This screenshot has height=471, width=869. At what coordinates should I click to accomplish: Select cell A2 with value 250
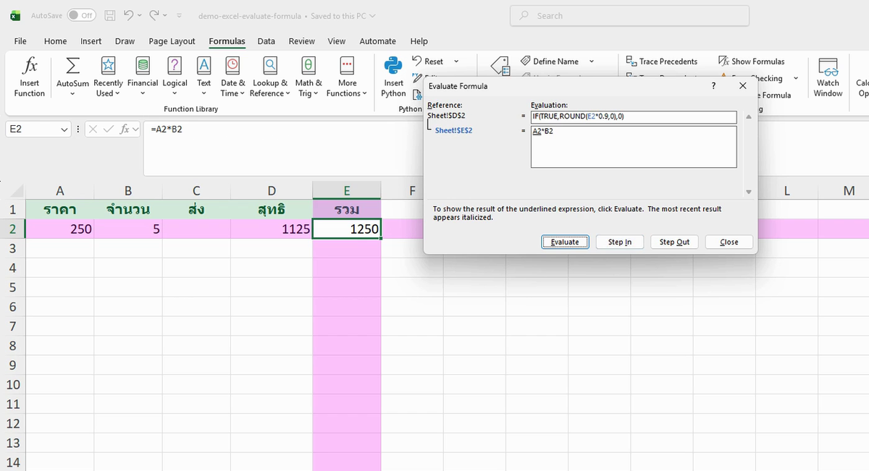click(60, 229)
